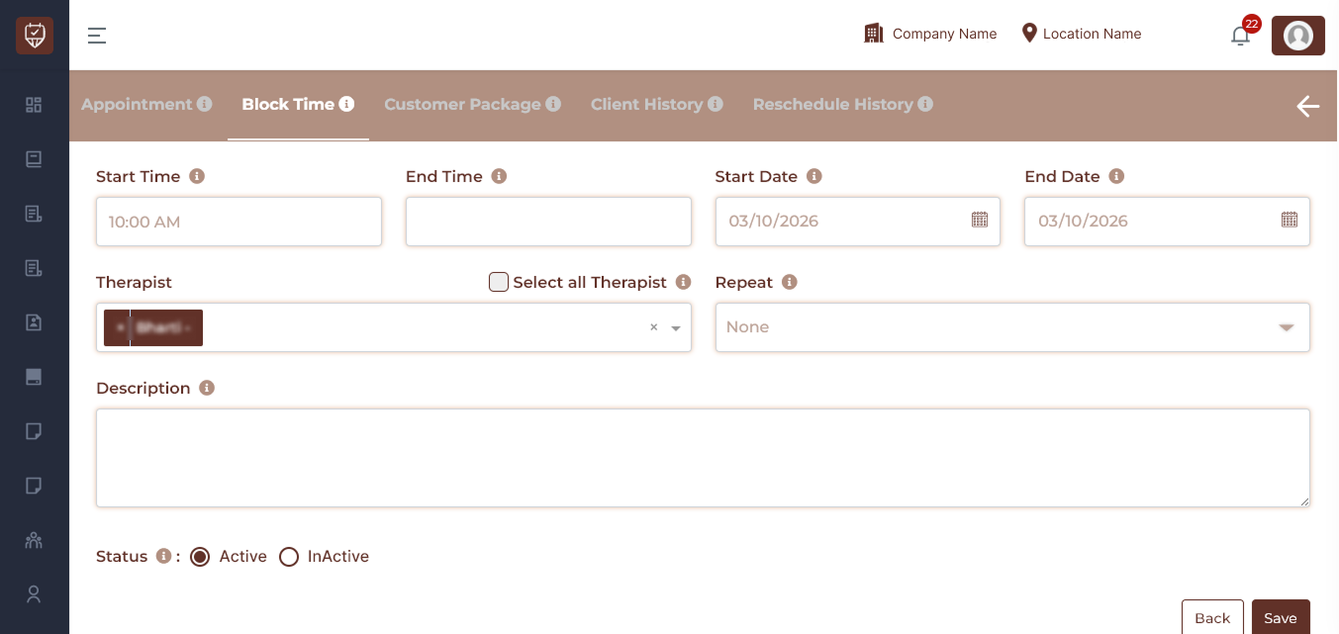Click the back arrow in tab bar
Image resolution: width=1339 pixels, height=634 pixels.
tap(1307, 106)
